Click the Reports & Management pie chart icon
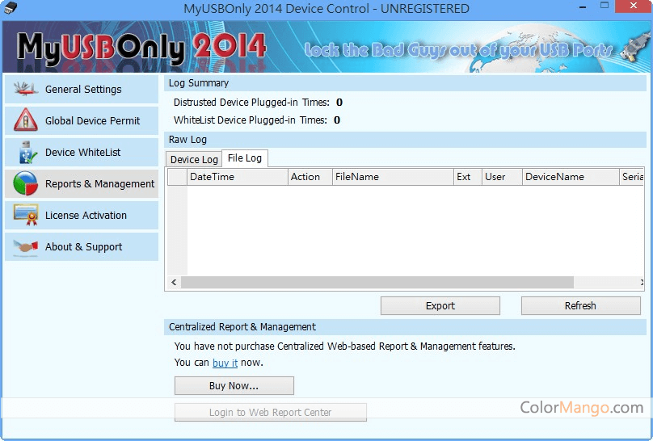Viewport: 653px width, 441px height. coord(25,184)
